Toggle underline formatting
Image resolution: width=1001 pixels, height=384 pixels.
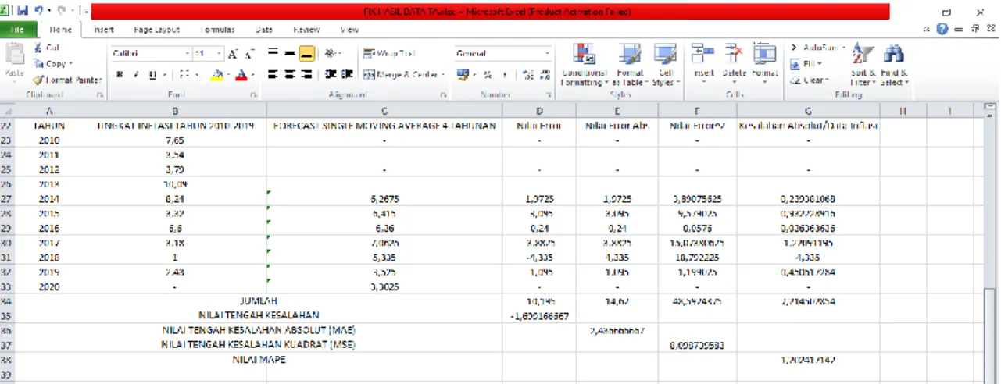coord(153,75)
